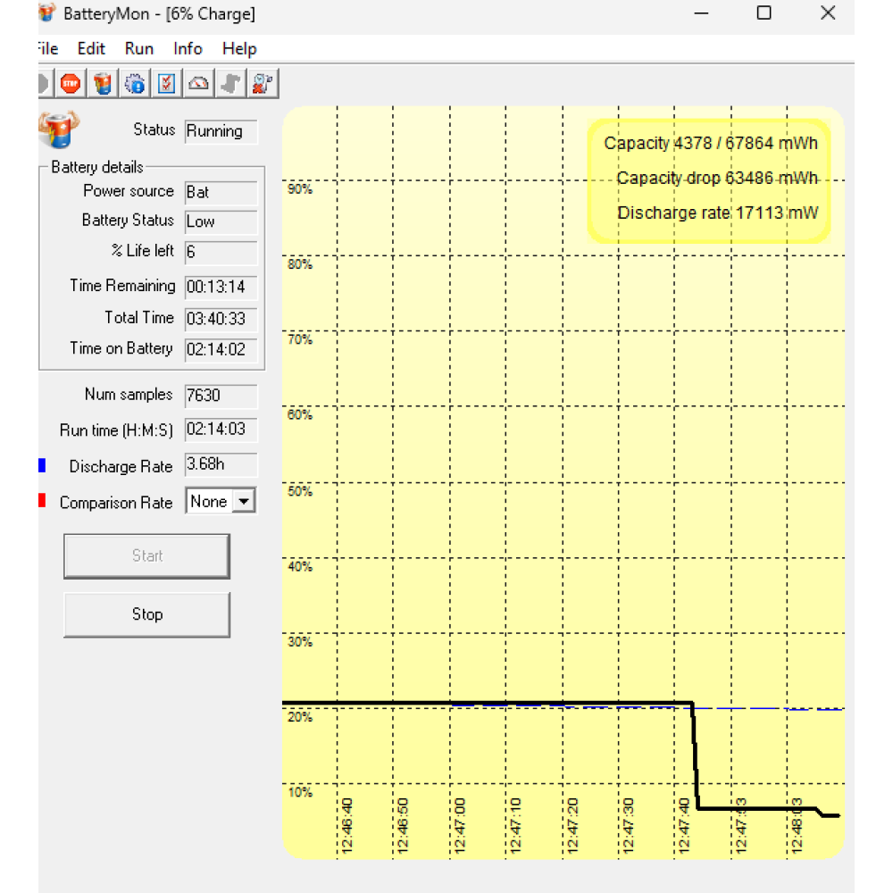
Task: Click the gray boot-shaped toolbar icon
Action: pyautogui.click(x=230, y=84)
